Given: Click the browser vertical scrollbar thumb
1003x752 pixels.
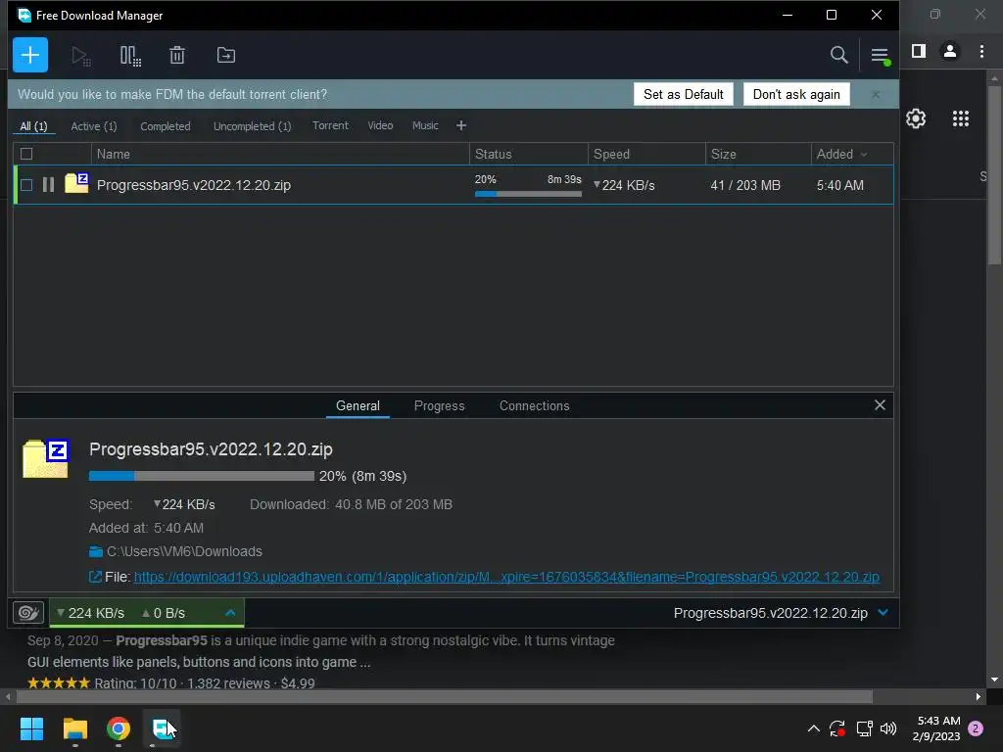Looking at the screenshot, I should (994, 174).
